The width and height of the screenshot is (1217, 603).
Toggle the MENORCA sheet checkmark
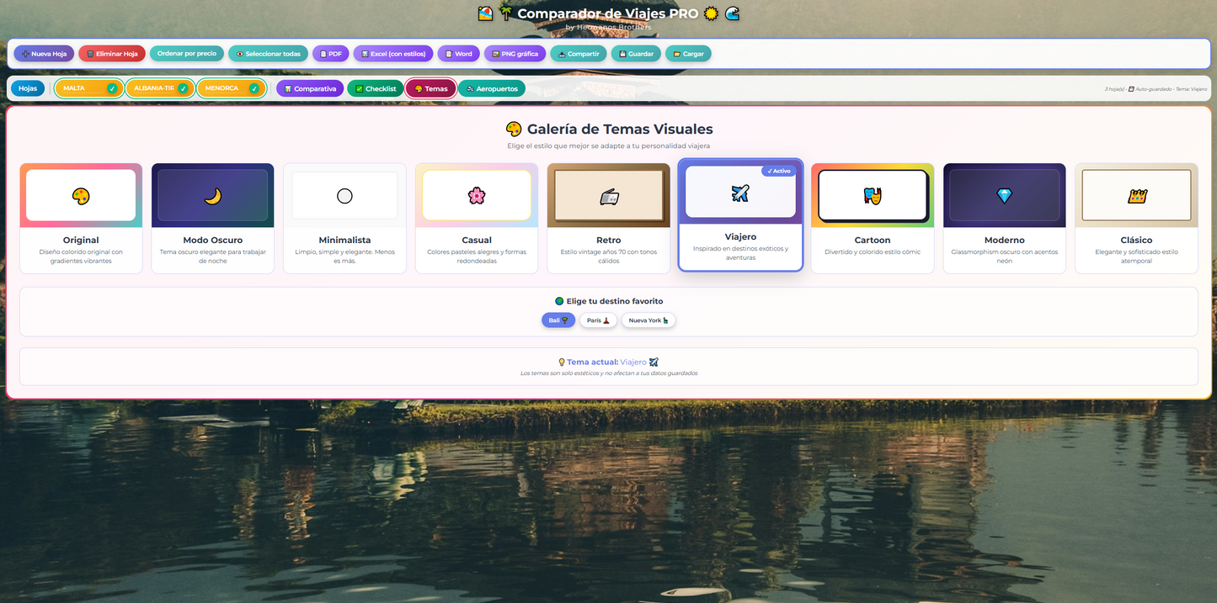(254, 88)
